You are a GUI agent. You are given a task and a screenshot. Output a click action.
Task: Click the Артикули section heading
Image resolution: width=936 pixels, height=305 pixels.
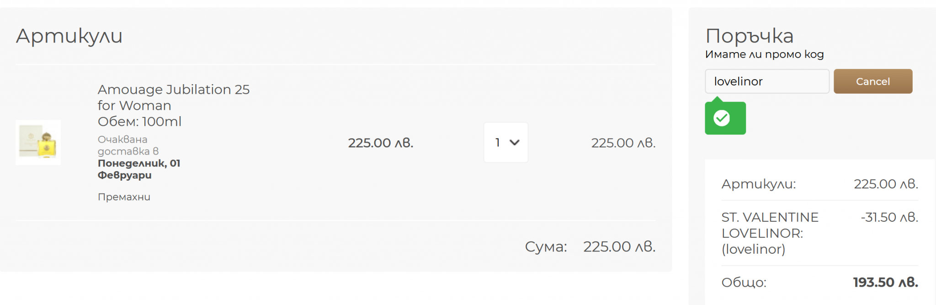pos(69,36)
